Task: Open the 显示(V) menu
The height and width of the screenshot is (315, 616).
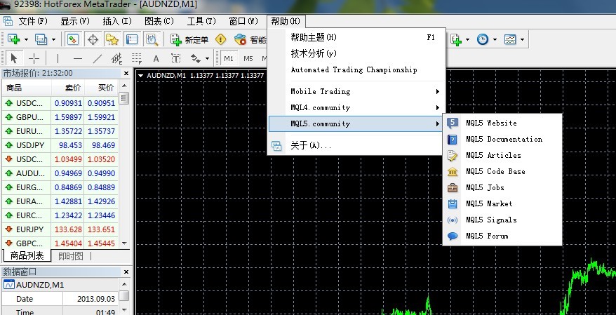Action: pos(74,21)
